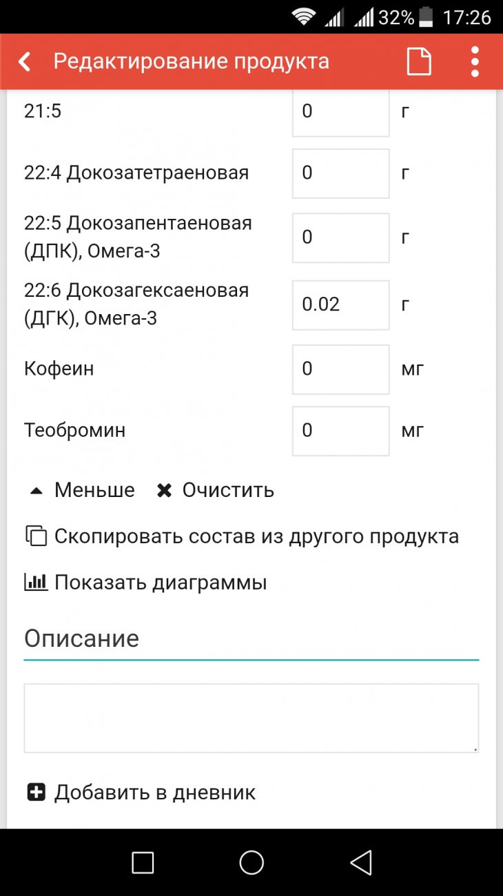503x896 pixels.
Task: Edit the Кофеин value field
Action: pyautogui.click(x=340, y=369)
